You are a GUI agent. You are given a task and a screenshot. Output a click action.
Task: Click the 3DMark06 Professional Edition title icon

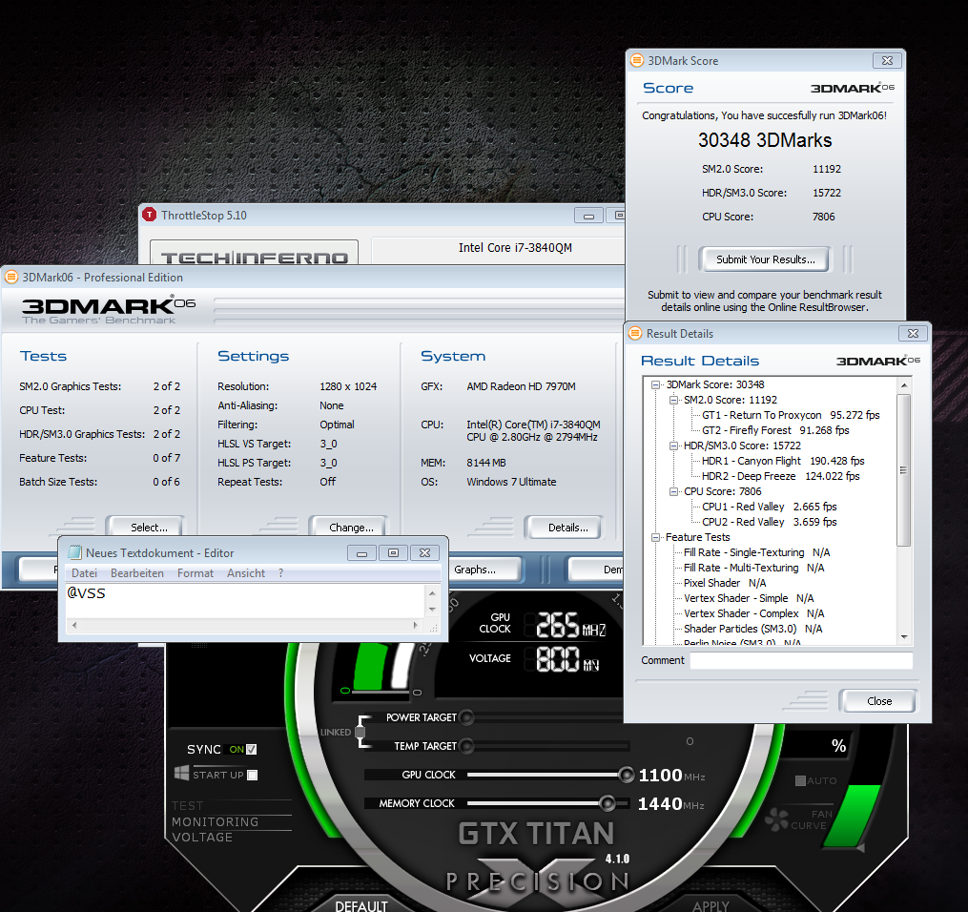[11, 278]
